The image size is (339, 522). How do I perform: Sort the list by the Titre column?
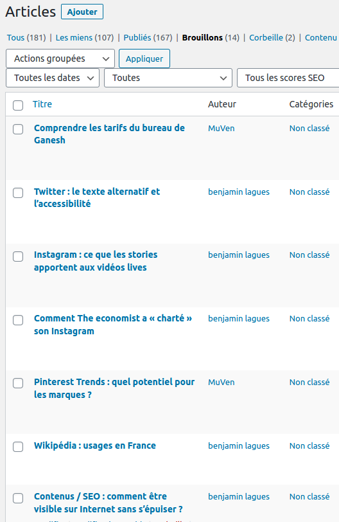pos(42,104)
